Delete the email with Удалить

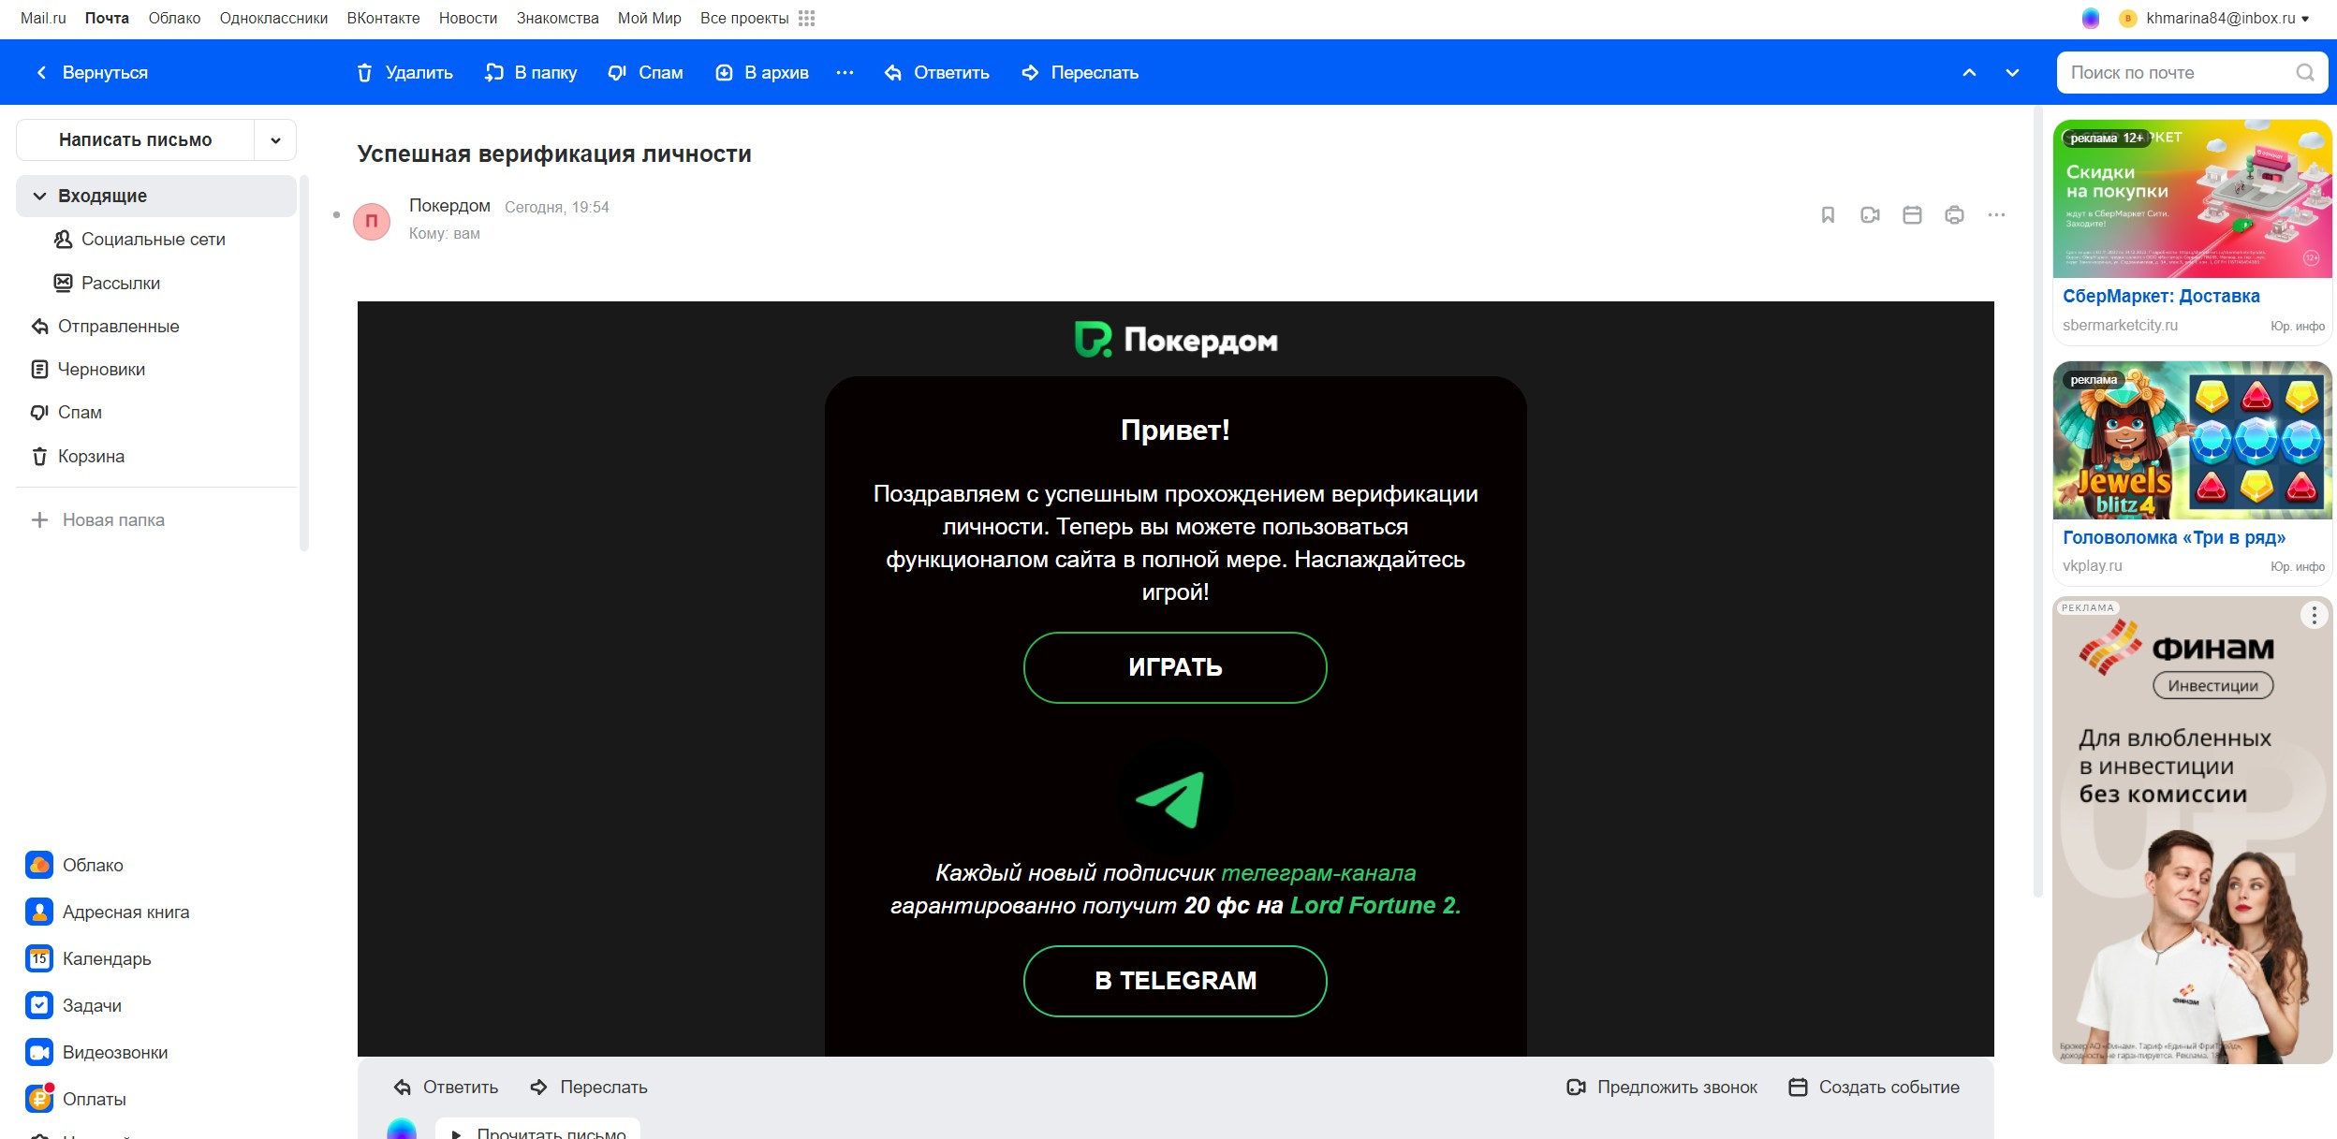tap(404, 72)
